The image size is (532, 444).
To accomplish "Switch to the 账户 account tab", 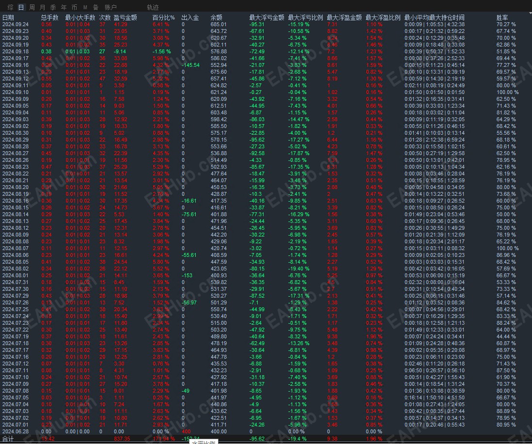I will tap(110, 7).
